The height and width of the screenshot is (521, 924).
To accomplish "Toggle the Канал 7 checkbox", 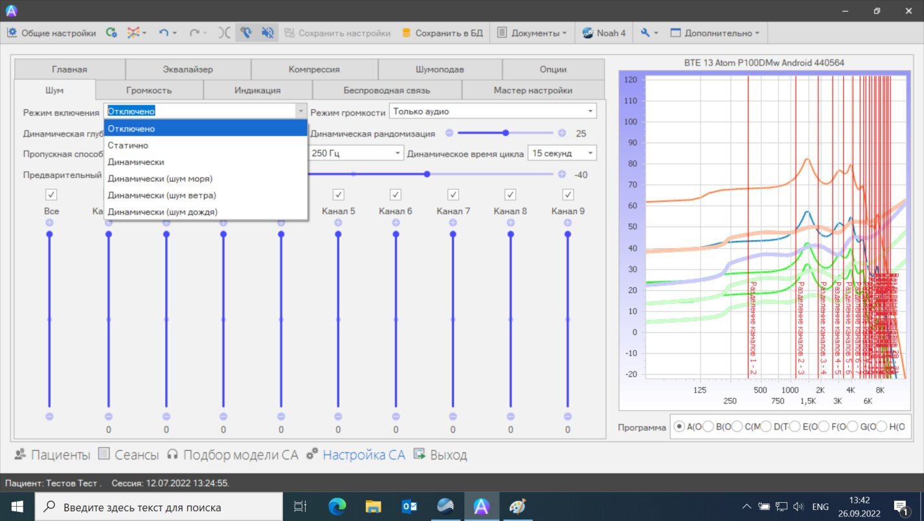I will [x=453, y=194].
